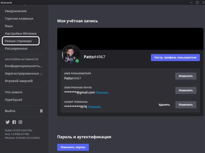
Task: Click the Stable 167523 version text
Action: (18, 130)
